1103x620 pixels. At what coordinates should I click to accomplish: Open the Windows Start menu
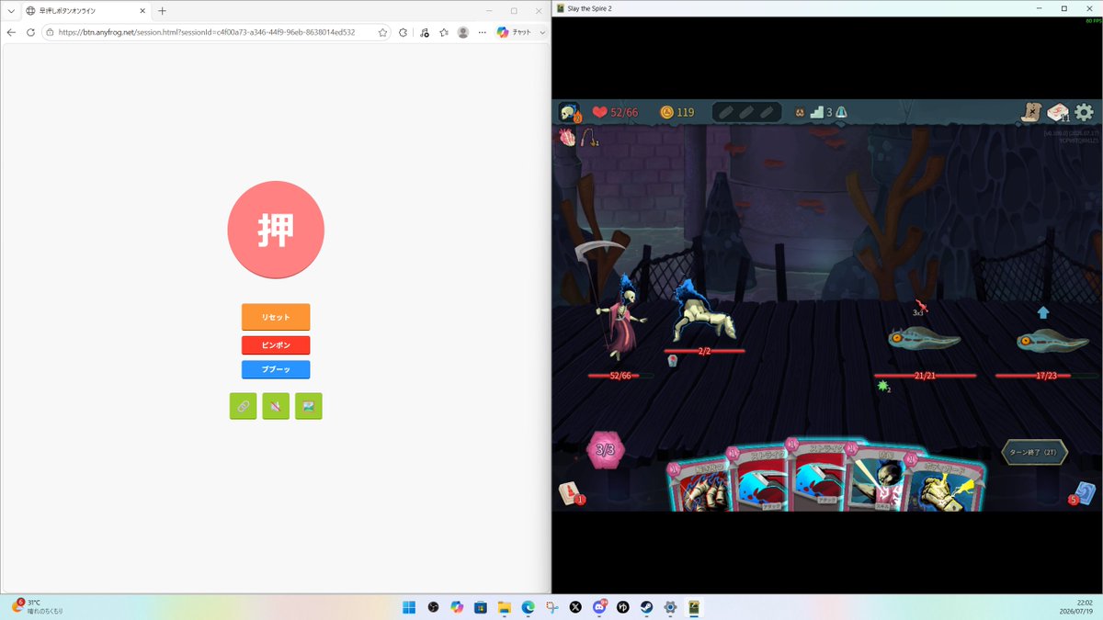[408, 607]
